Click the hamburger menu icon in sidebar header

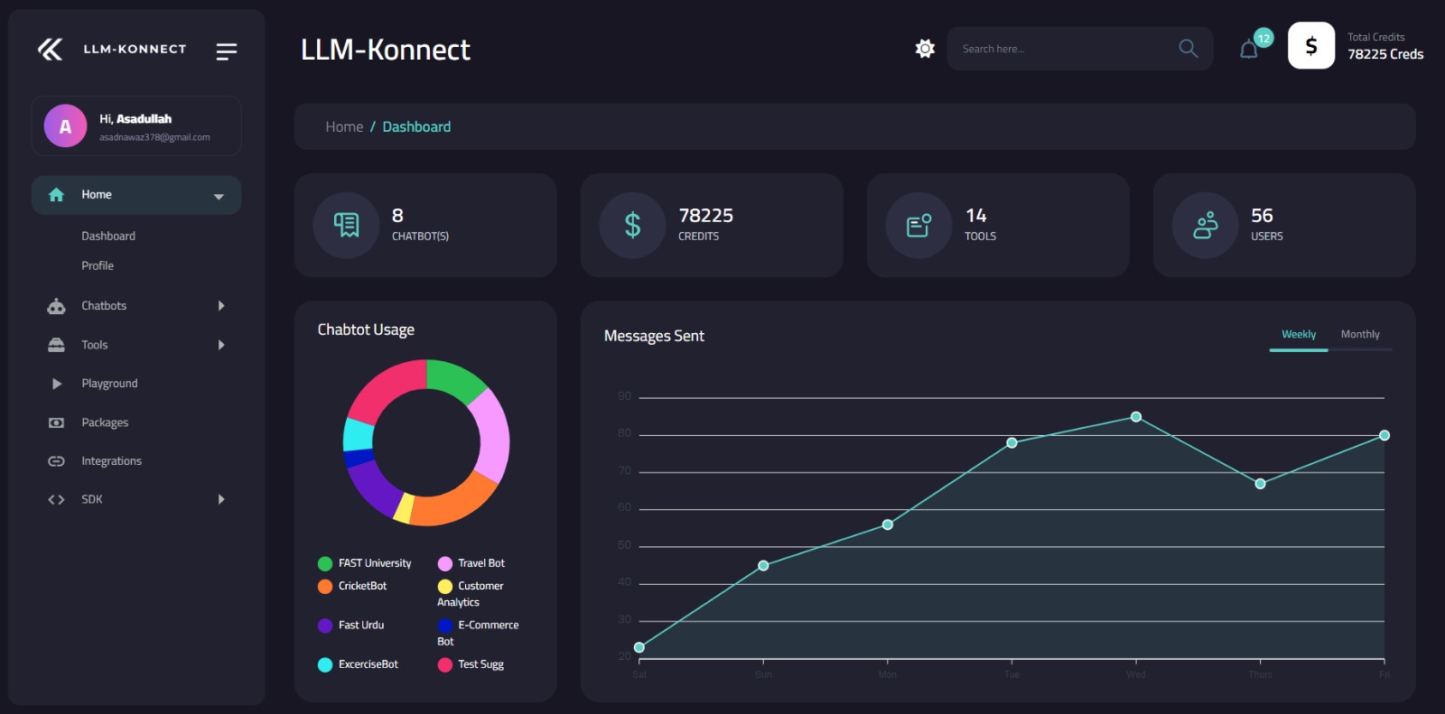(x=226, y=51)
